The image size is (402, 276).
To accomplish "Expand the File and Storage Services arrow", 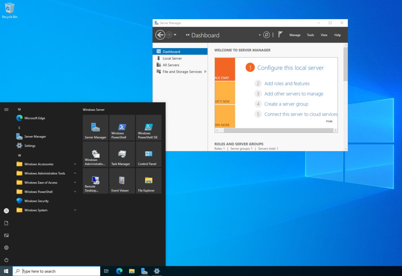I will click(x=205, y=72).
